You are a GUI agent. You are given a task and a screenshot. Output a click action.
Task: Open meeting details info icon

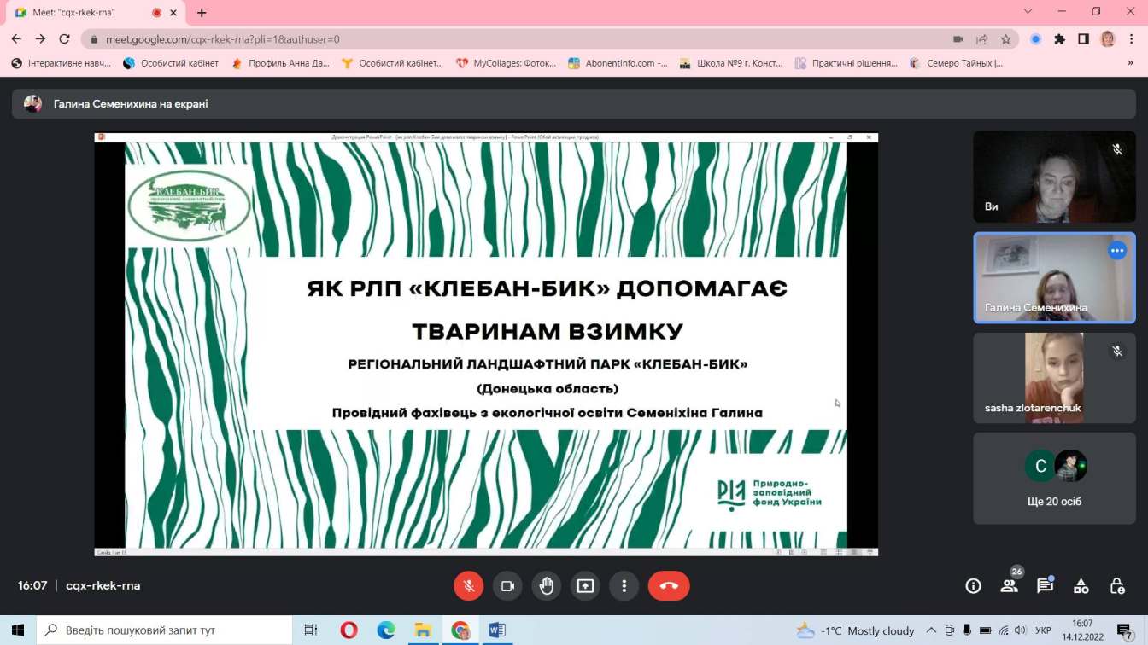(x=973, y=586)
